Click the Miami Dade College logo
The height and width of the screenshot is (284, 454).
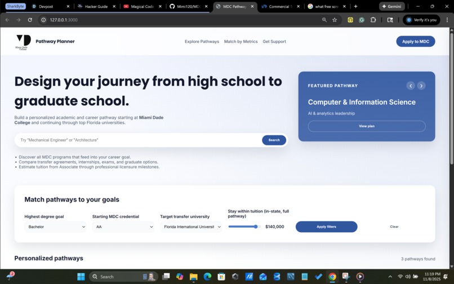[23, 42]
